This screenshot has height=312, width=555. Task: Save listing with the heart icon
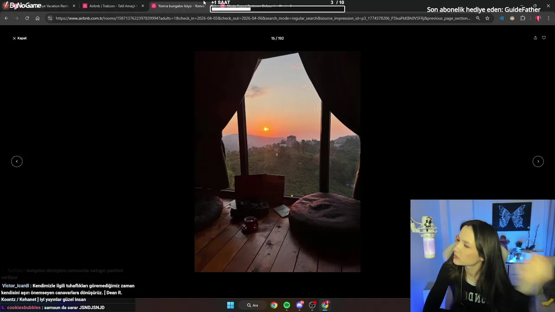[544, 38]
